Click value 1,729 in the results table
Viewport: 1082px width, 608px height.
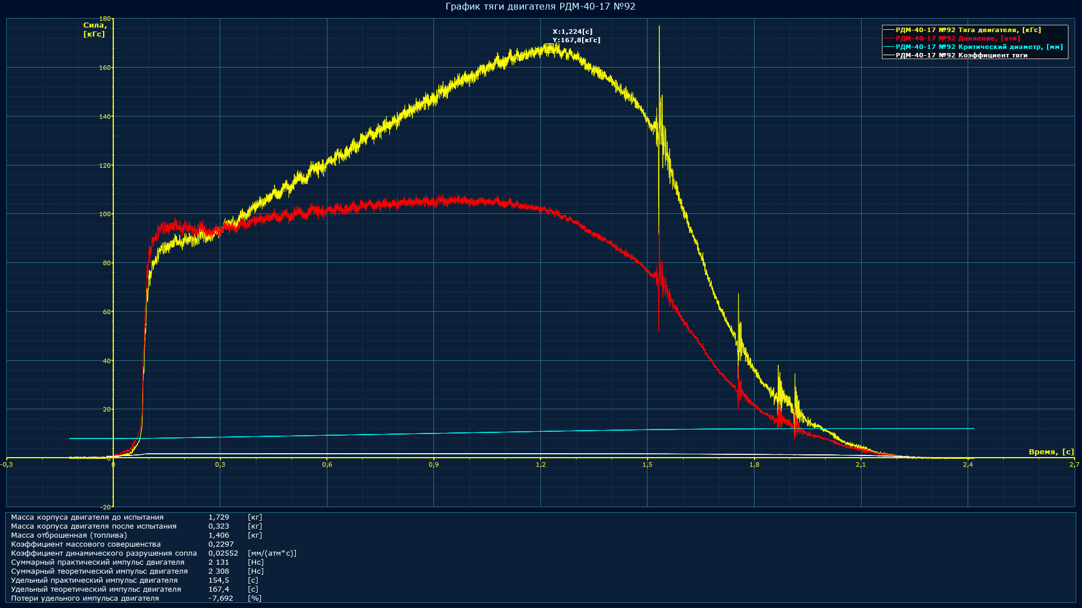click(219, 517)
